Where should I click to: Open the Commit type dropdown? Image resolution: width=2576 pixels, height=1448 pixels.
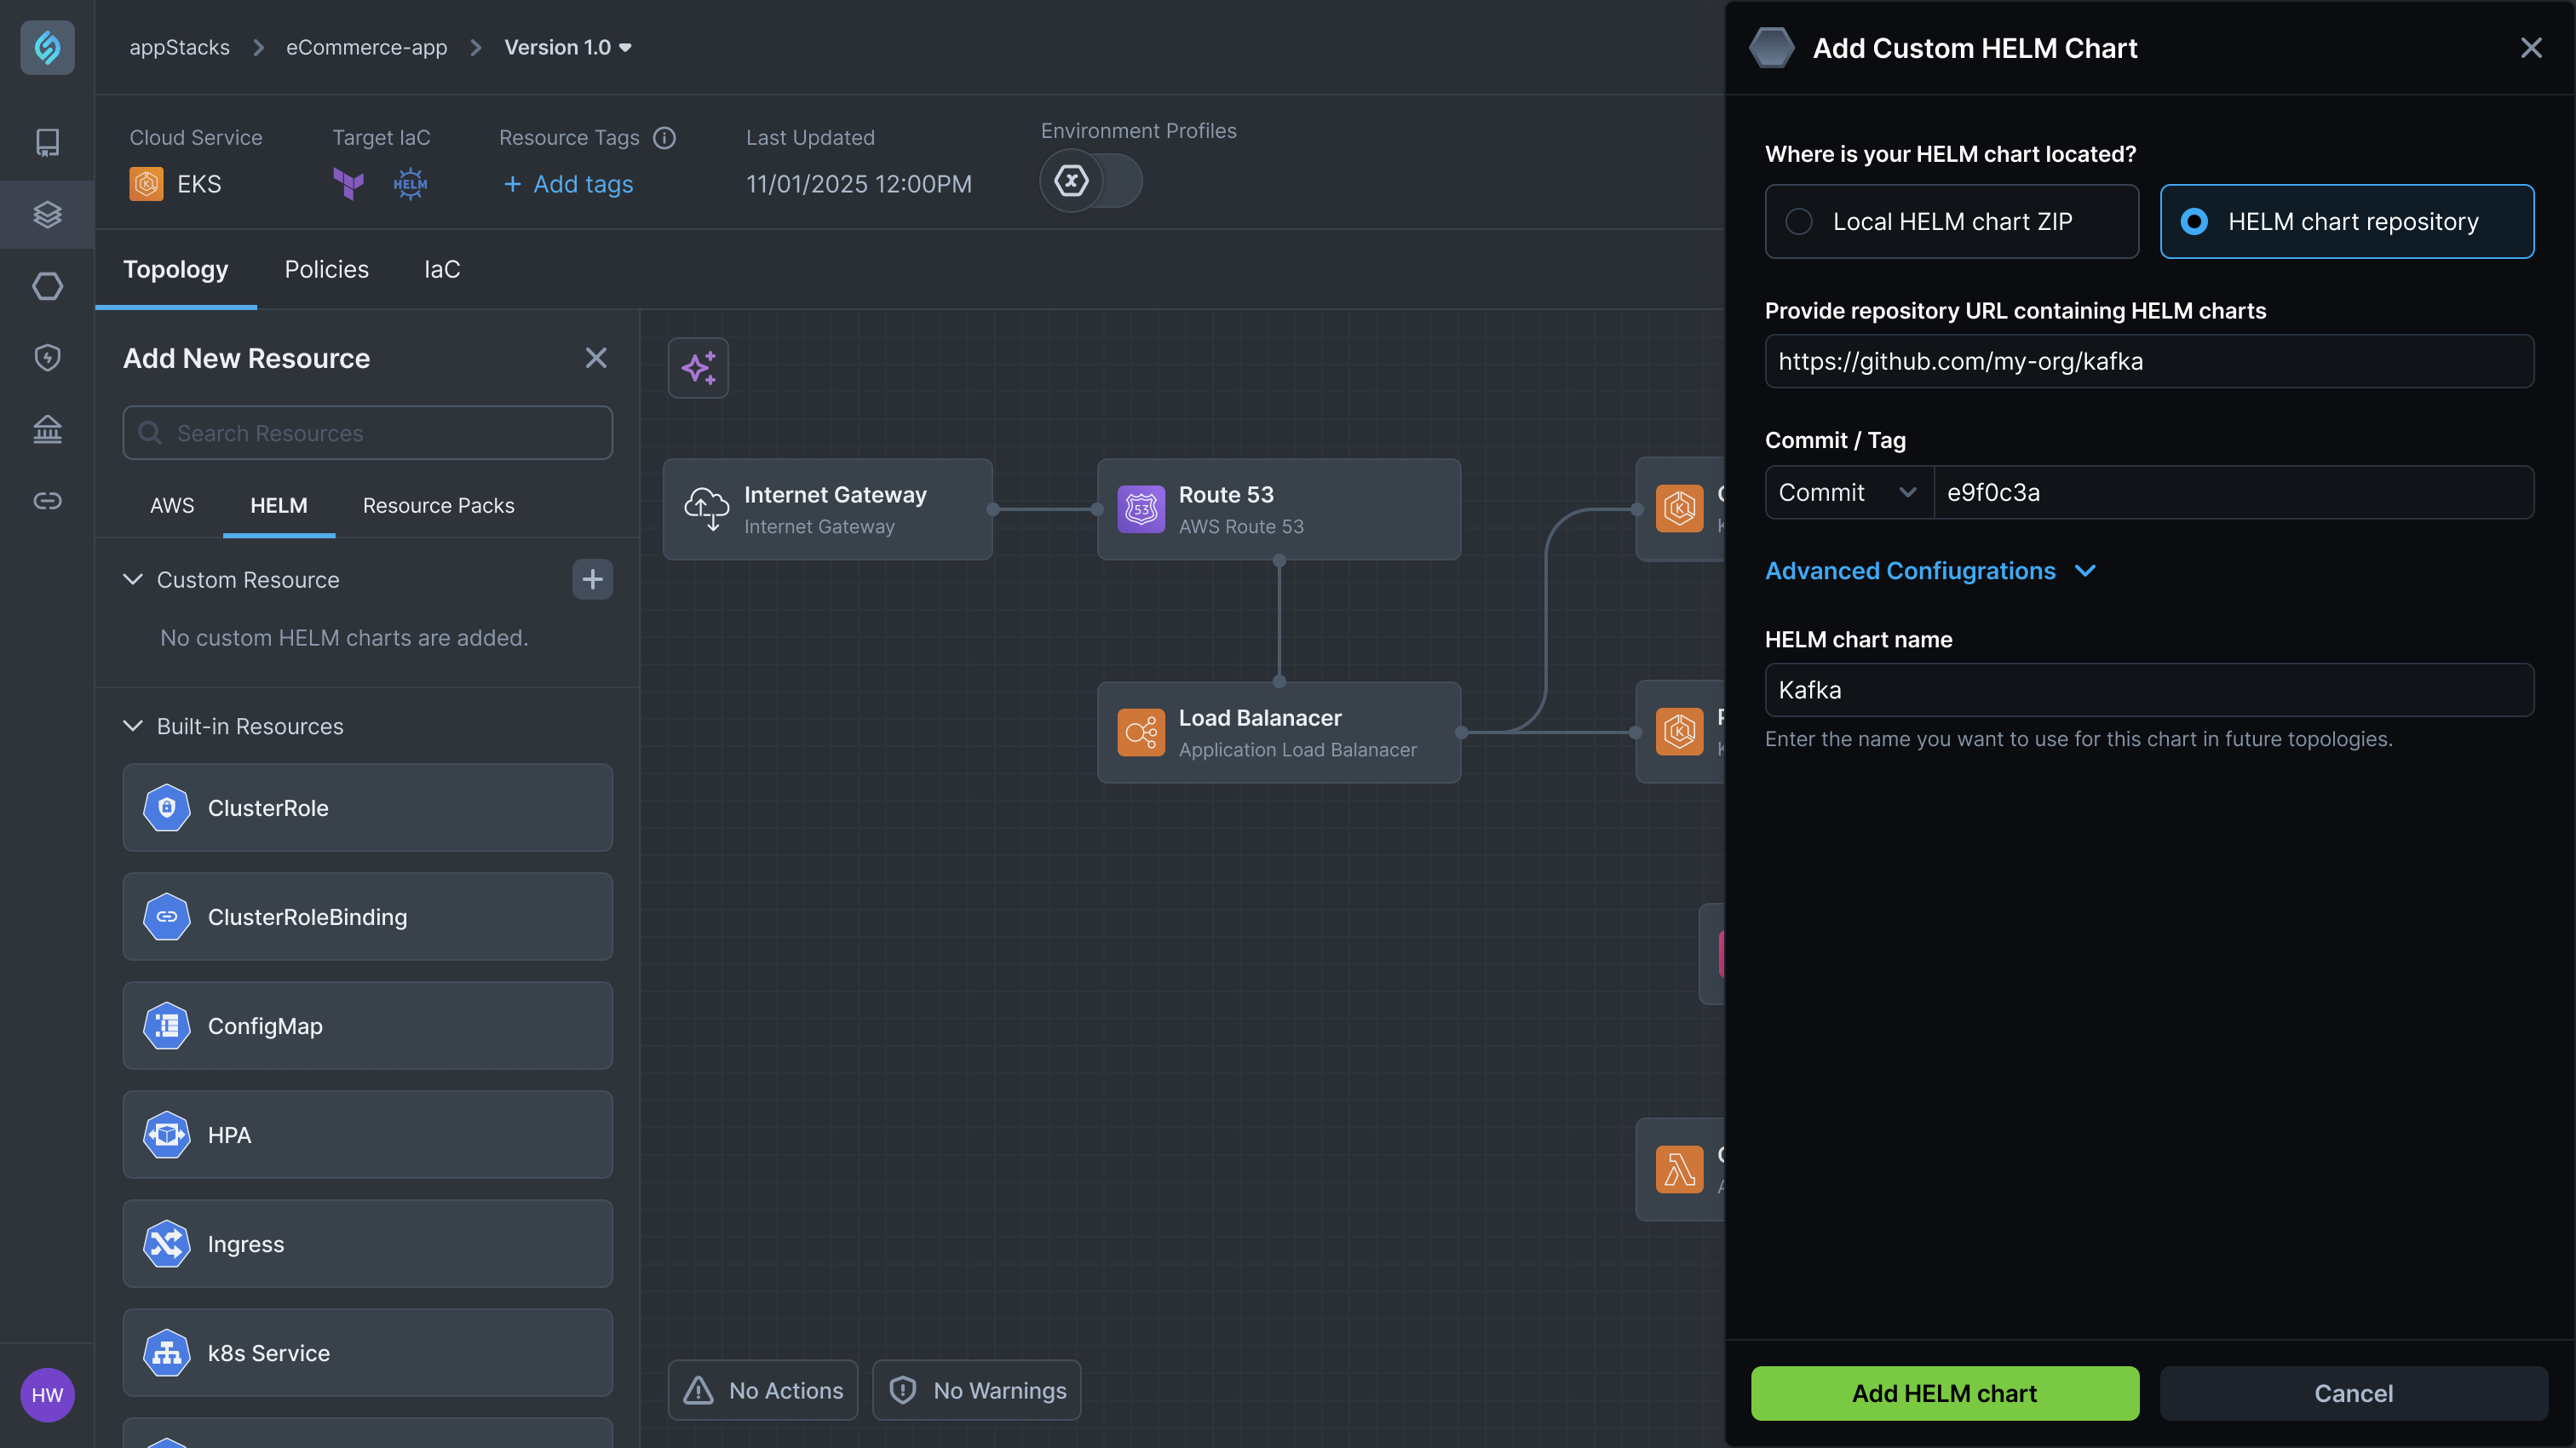(1848, 492)
